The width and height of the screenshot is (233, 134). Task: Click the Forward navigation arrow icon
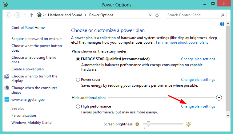tap(17, 15)
